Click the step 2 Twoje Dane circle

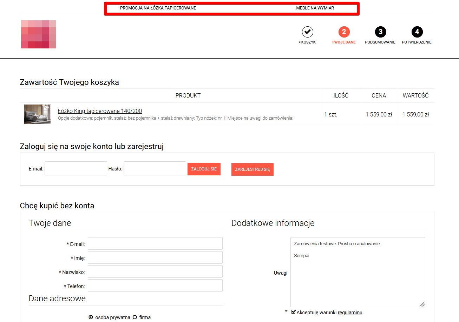(344, 32)
